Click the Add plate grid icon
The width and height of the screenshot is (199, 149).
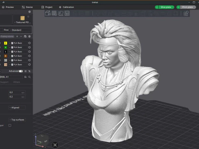(54, 13)
